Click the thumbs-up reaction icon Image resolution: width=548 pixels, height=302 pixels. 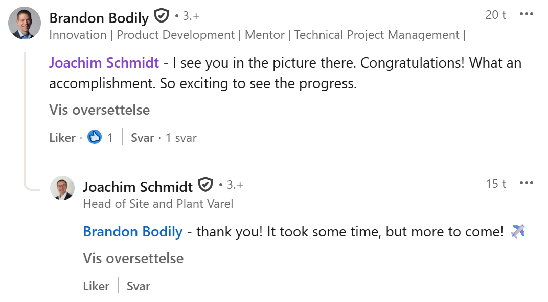(95, 137)
